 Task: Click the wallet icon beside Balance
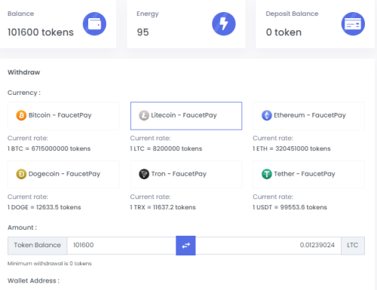pyautogui.click(x=94, y=24)
